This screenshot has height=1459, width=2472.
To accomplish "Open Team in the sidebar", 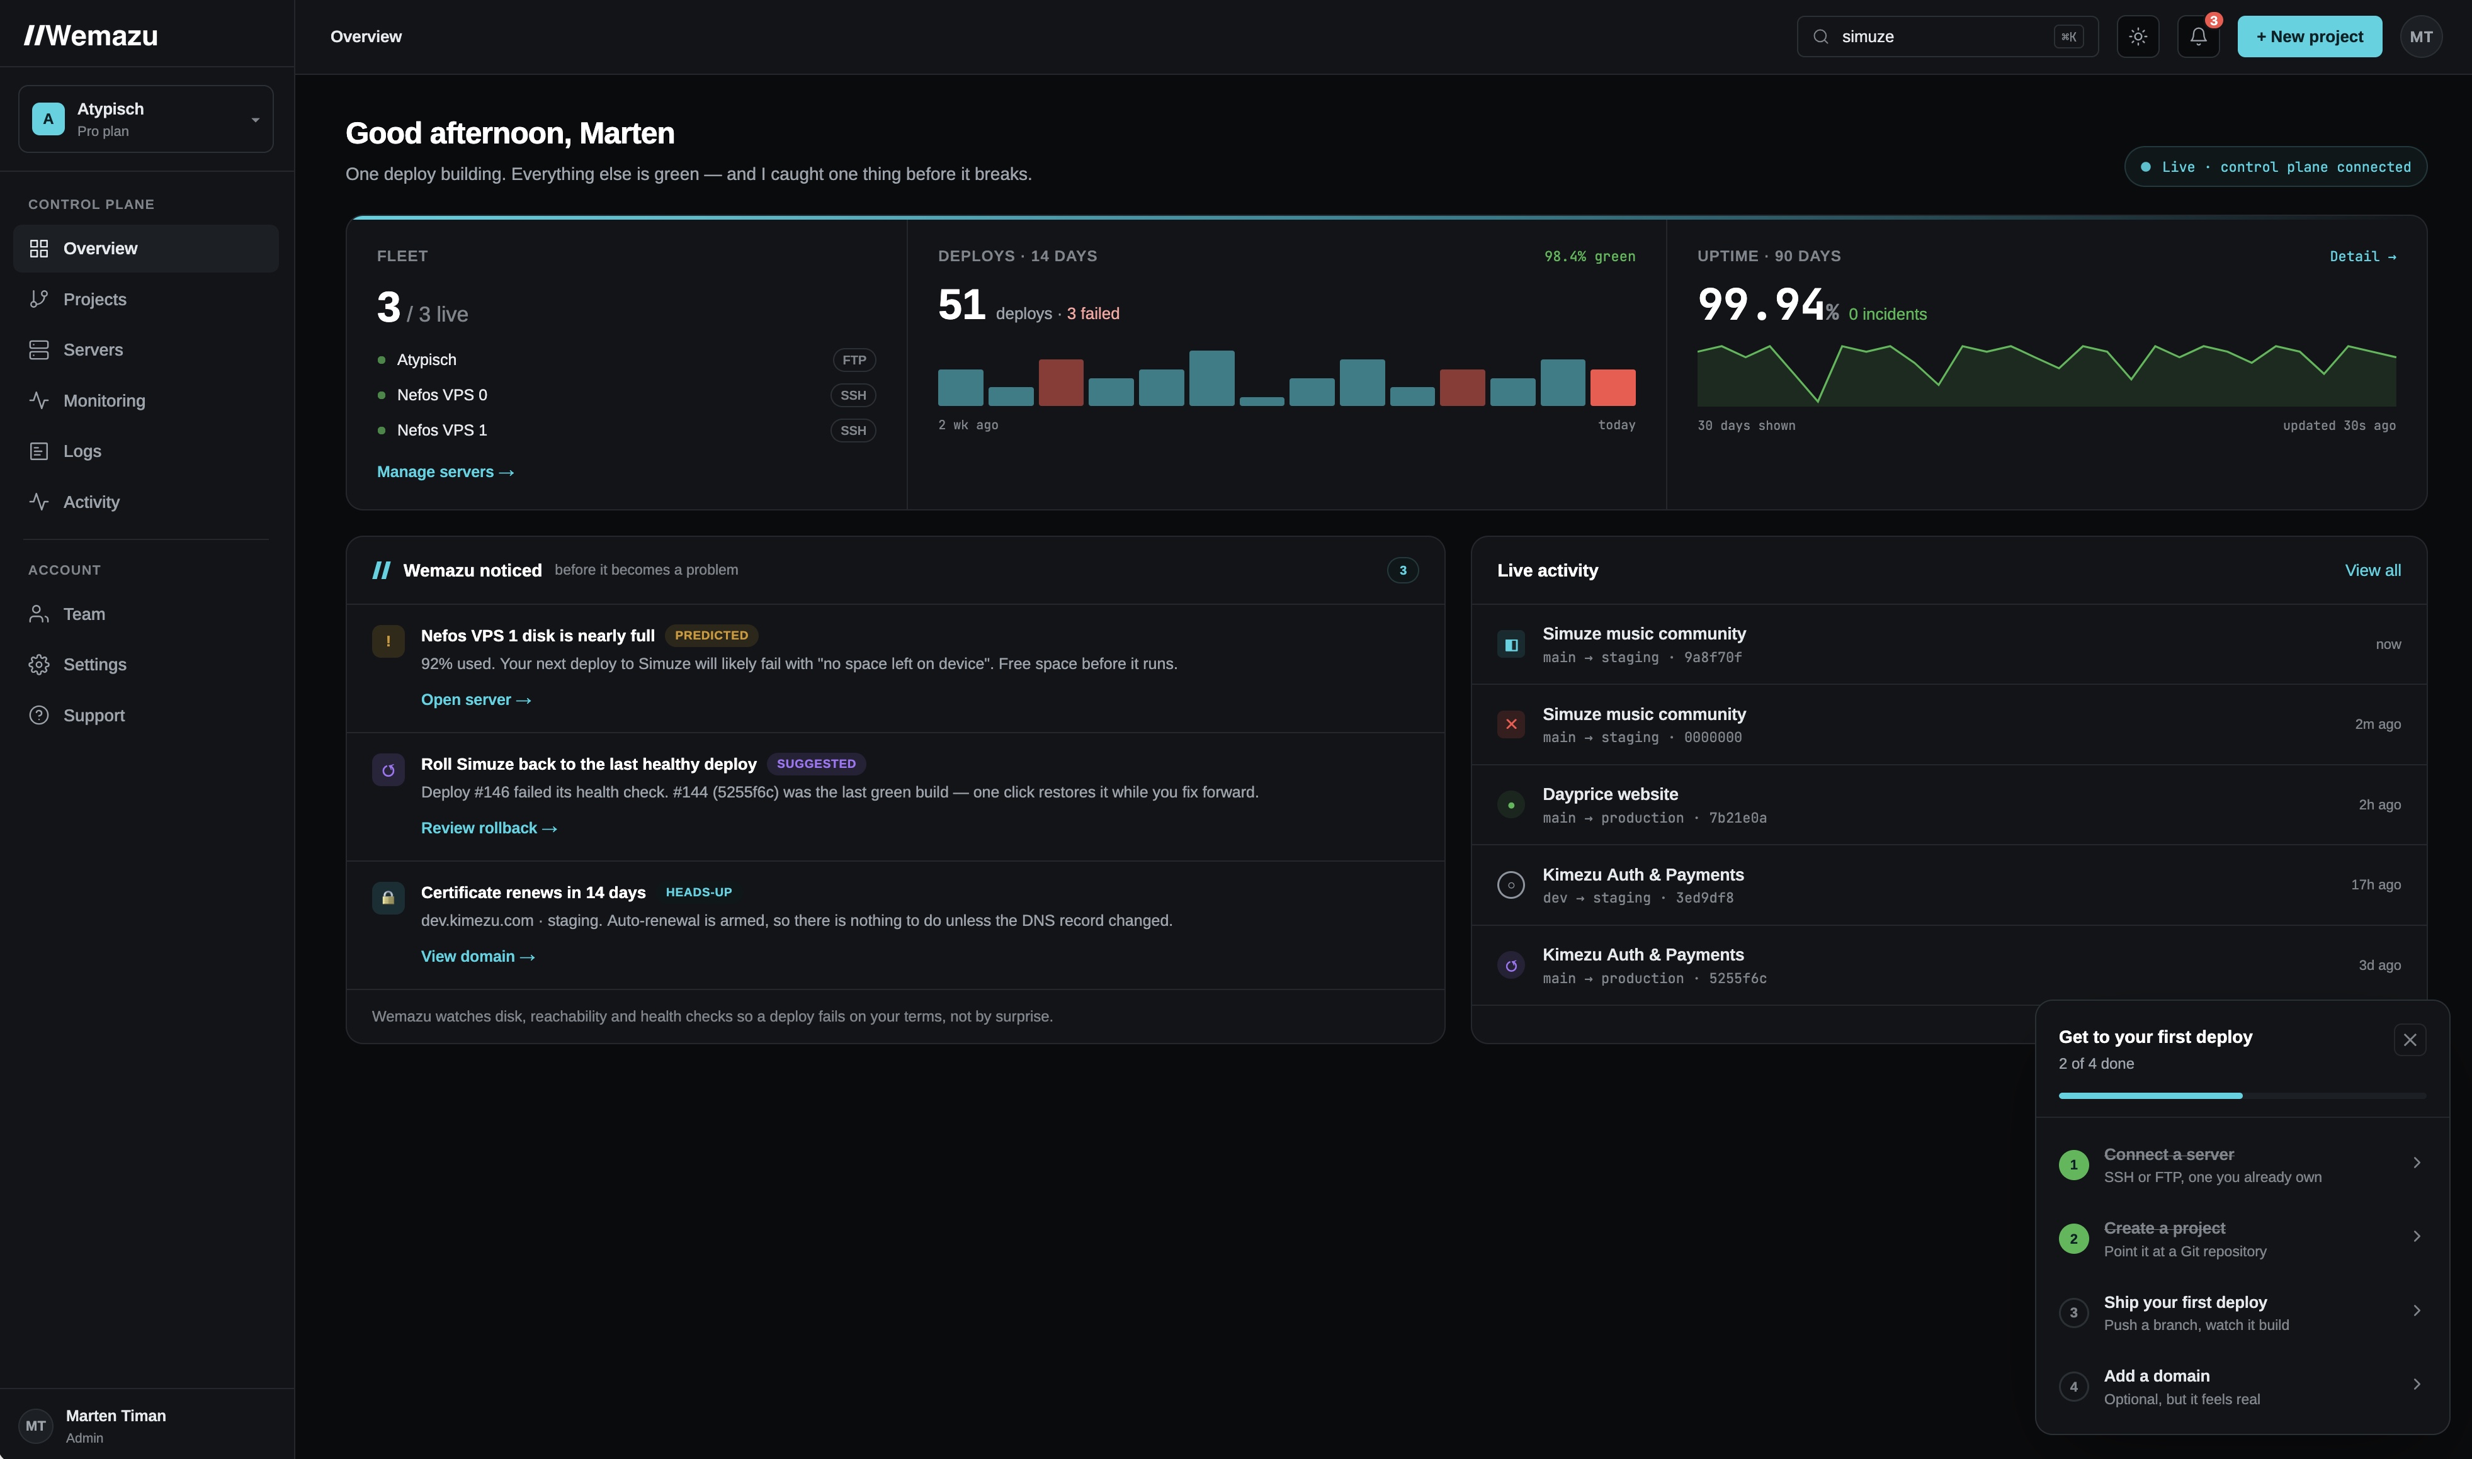I will [145, 614].
